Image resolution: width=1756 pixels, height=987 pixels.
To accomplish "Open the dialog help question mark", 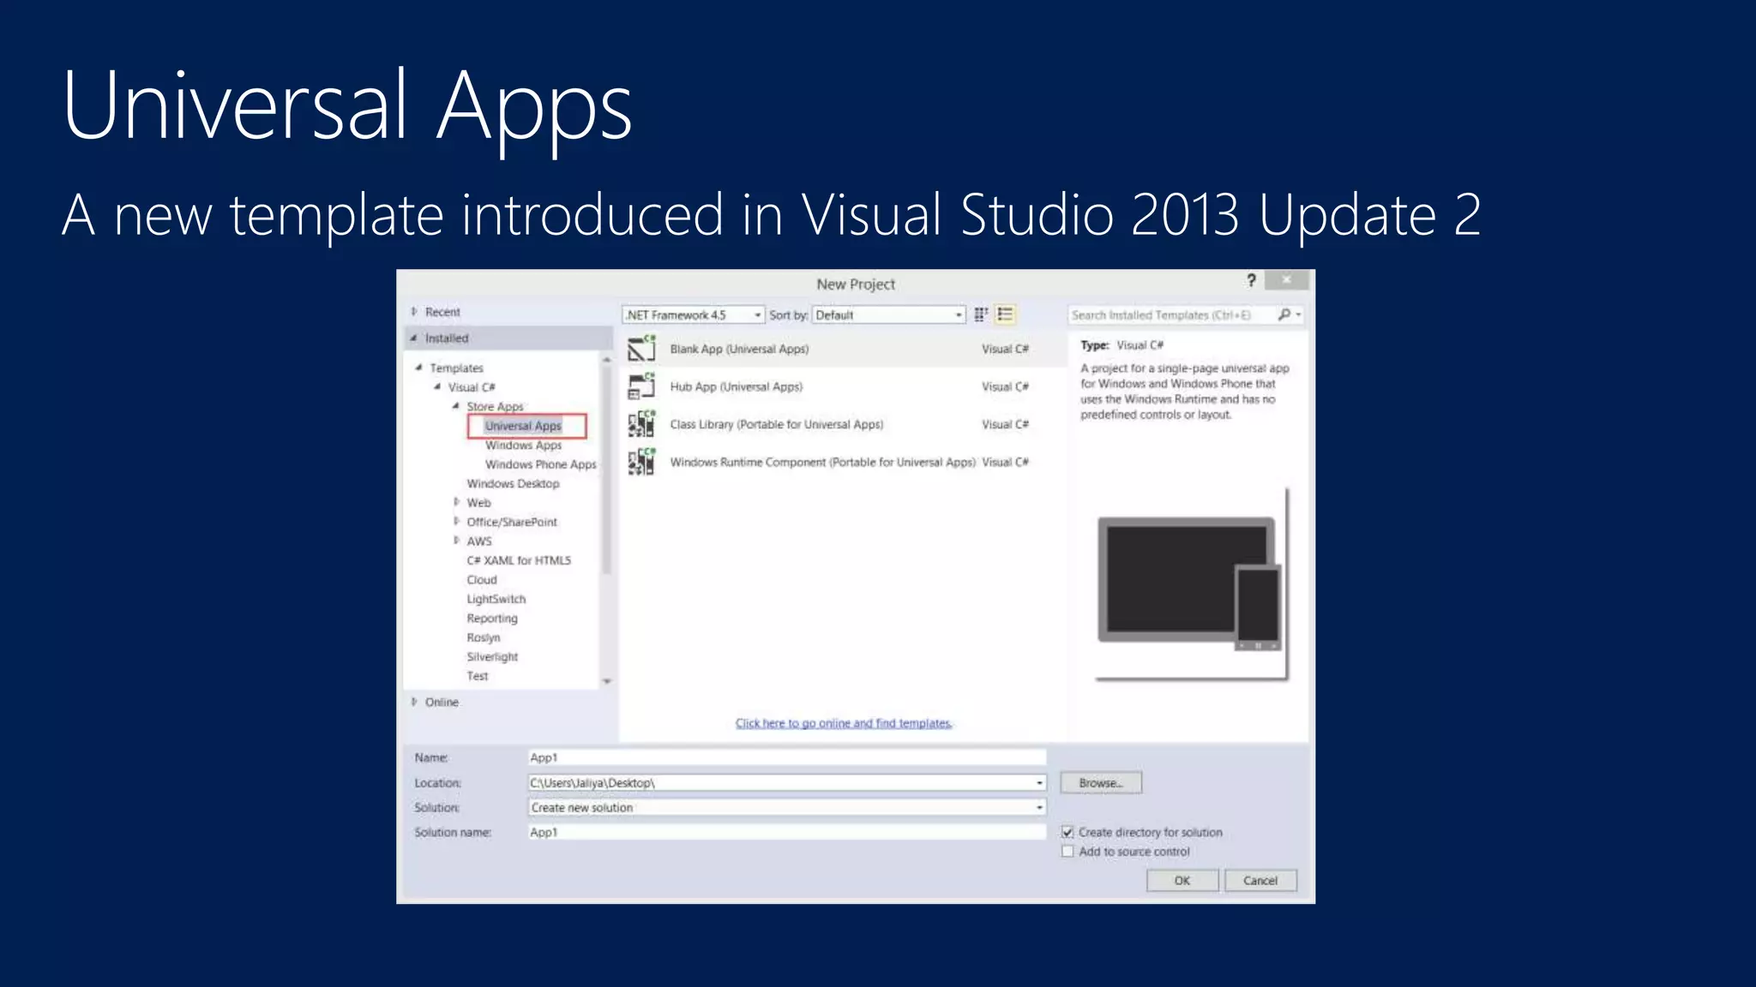I will [1251, 280].
